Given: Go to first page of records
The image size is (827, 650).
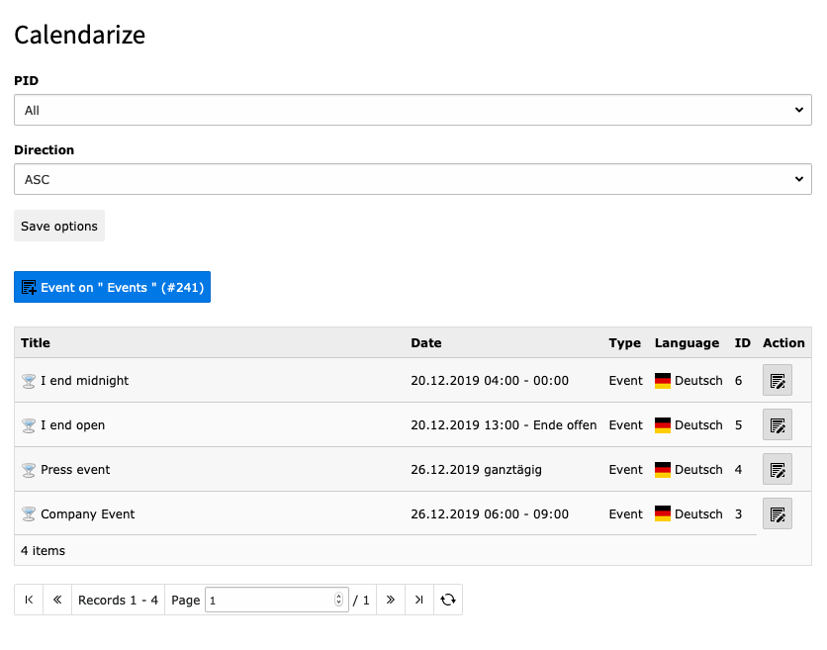Looking at the screenshot, I should (x=29, y=600).
